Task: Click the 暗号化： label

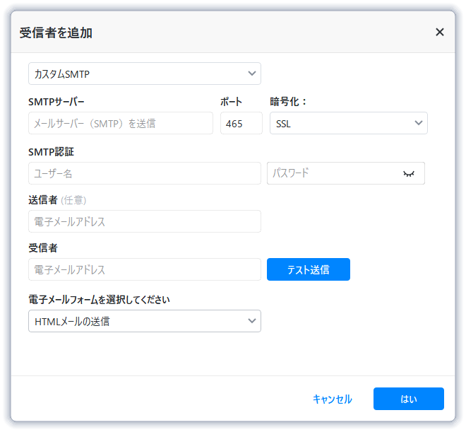Action: (287, 102)
